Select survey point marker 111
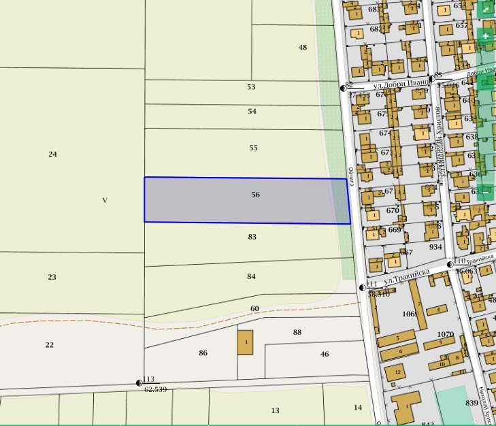The image size is (496, 426). [x=363, y=288]
